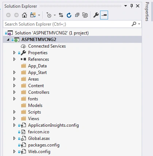Image resolution: width=153 pixels, height=156 pixels.
Task: Expand the Properties node arrow
Action: (14, 53)
